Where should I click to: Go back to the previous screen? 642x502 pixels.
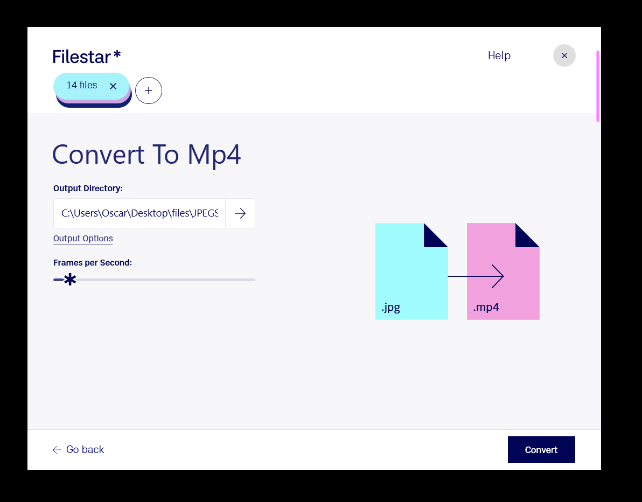coord(78,450)
